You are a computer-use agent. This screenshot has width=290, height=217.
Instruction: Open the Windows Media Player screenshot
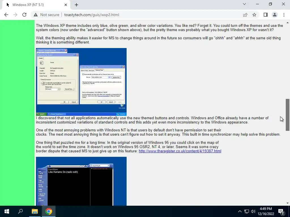pos(81,181)
